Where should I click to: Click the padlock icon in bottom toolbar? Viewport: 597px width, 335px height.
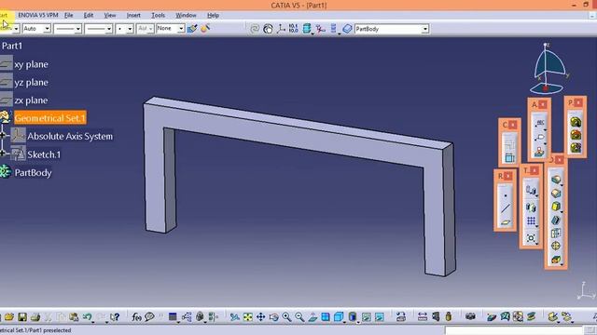pyautogui.click(x=449, y=316)
